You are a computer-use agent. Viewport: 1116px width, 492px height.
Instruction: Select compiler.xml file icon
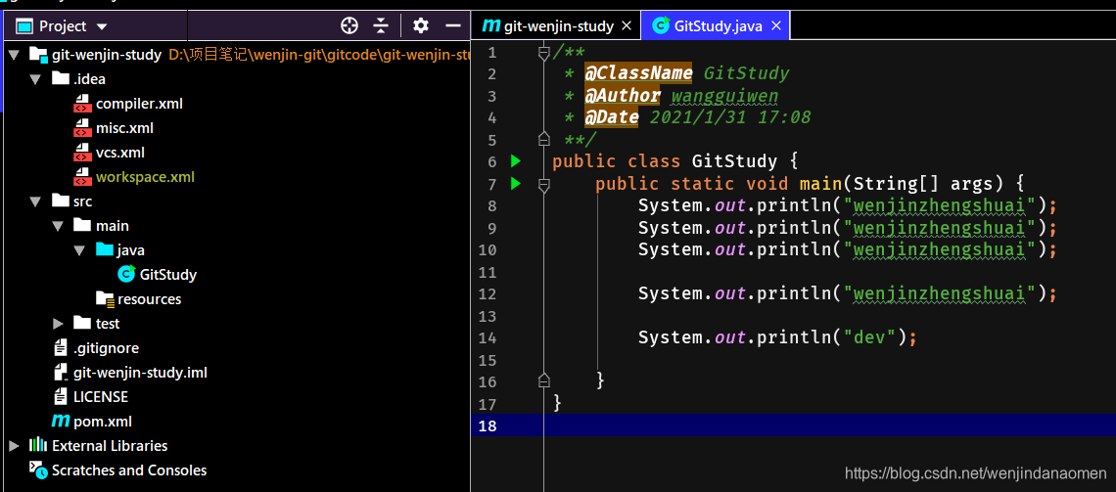pyautogui.click(x=82, y=104)
